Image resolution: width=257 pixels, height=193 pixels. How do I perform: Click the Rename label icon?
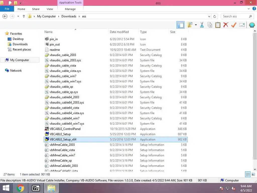(x=242, y=25)
